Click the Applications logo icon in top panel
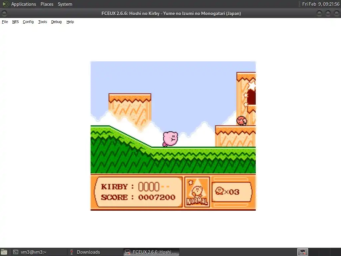341x256 pixels. click(x=5, y=4)
